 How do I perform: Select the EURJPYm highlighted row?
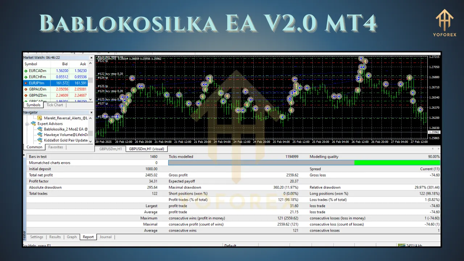55,83
